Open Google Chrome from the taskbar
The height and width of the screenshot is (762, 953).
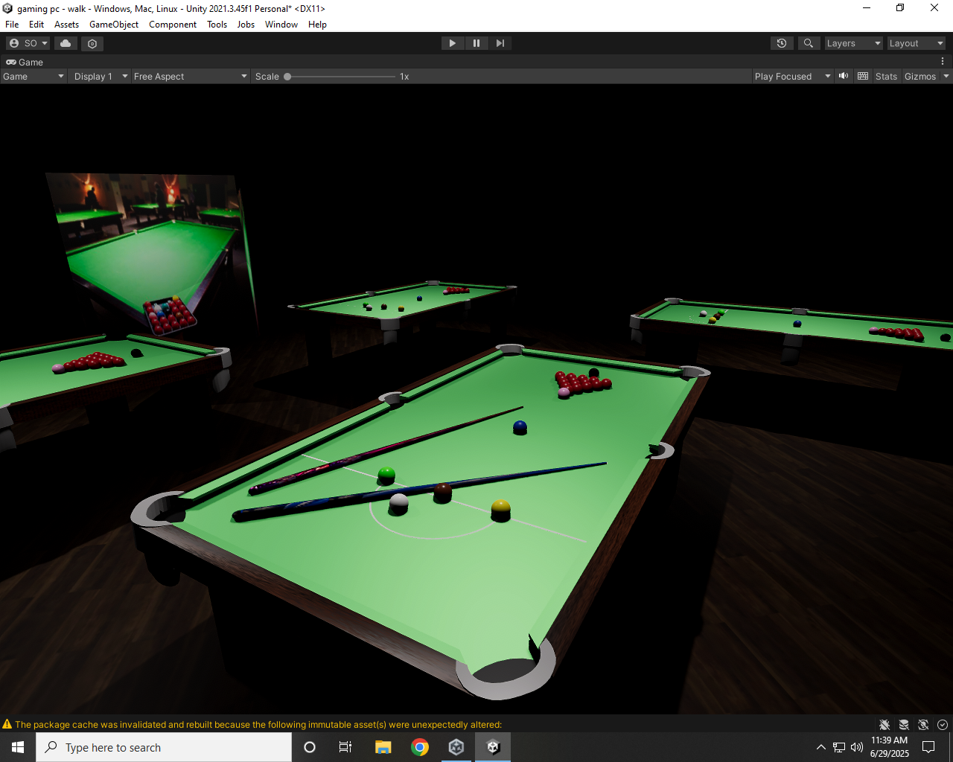tap(420, 747)
